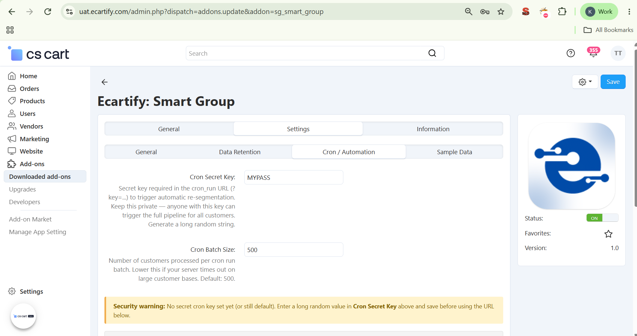This screenshot has width=637, height=336.
Task: Toggle the add-on Status ON switch
Action: coord(602,218)
